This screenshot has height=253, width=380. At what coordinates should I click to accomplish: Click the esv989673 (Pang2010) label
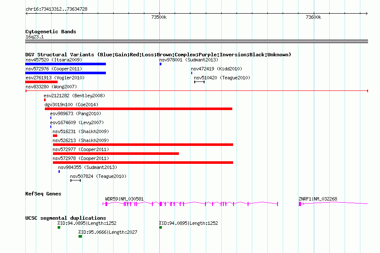coord(76,113)
